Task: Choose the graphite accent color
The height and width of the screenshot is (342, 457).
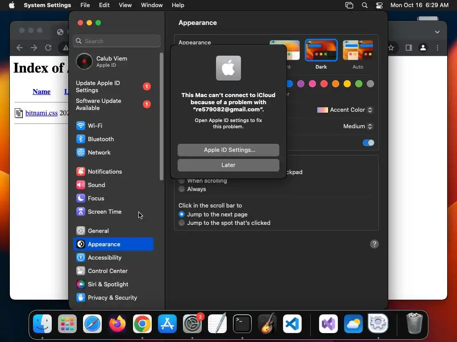Action: (370, 84)
